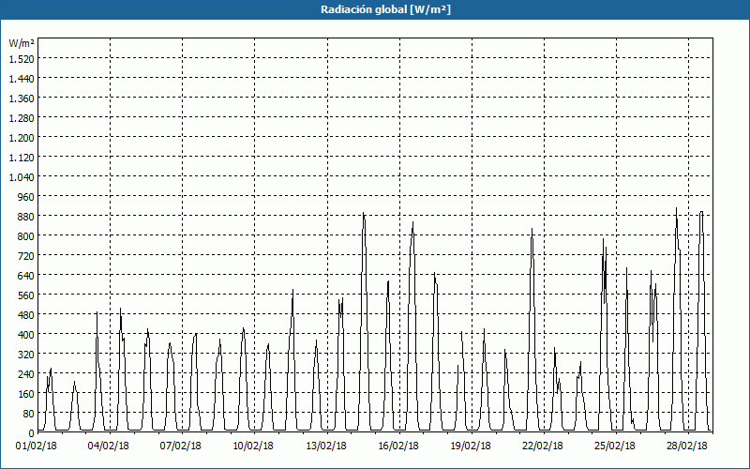Click the 16/02/18 date label
The image size is (750, 469).
coord(398,446)
